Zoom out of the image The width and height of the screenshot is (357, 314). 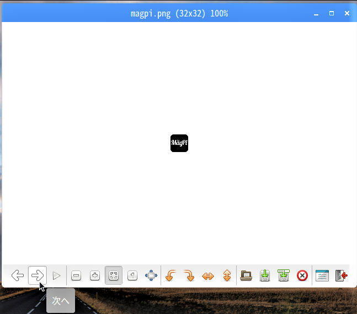(76, 275)
